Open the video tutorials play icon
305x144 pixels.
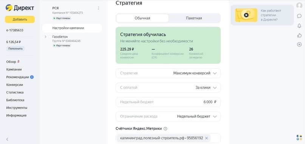(299, 44)
